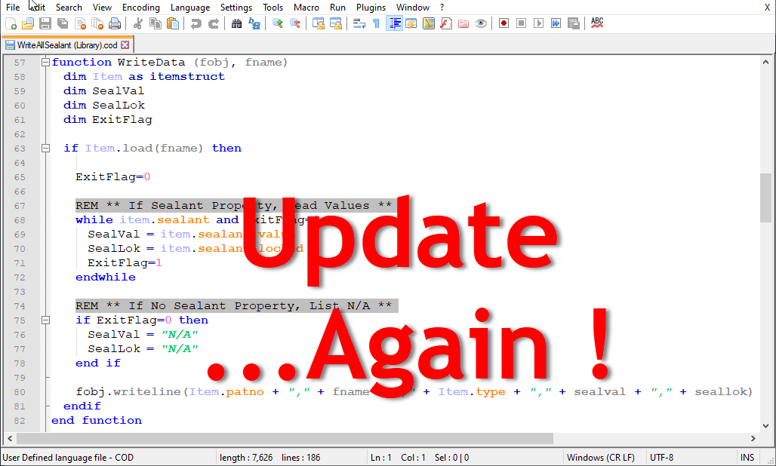776x466 pixels.
Task: Collapse the if Item.load fold at line 63
Action: click(45, 148)
